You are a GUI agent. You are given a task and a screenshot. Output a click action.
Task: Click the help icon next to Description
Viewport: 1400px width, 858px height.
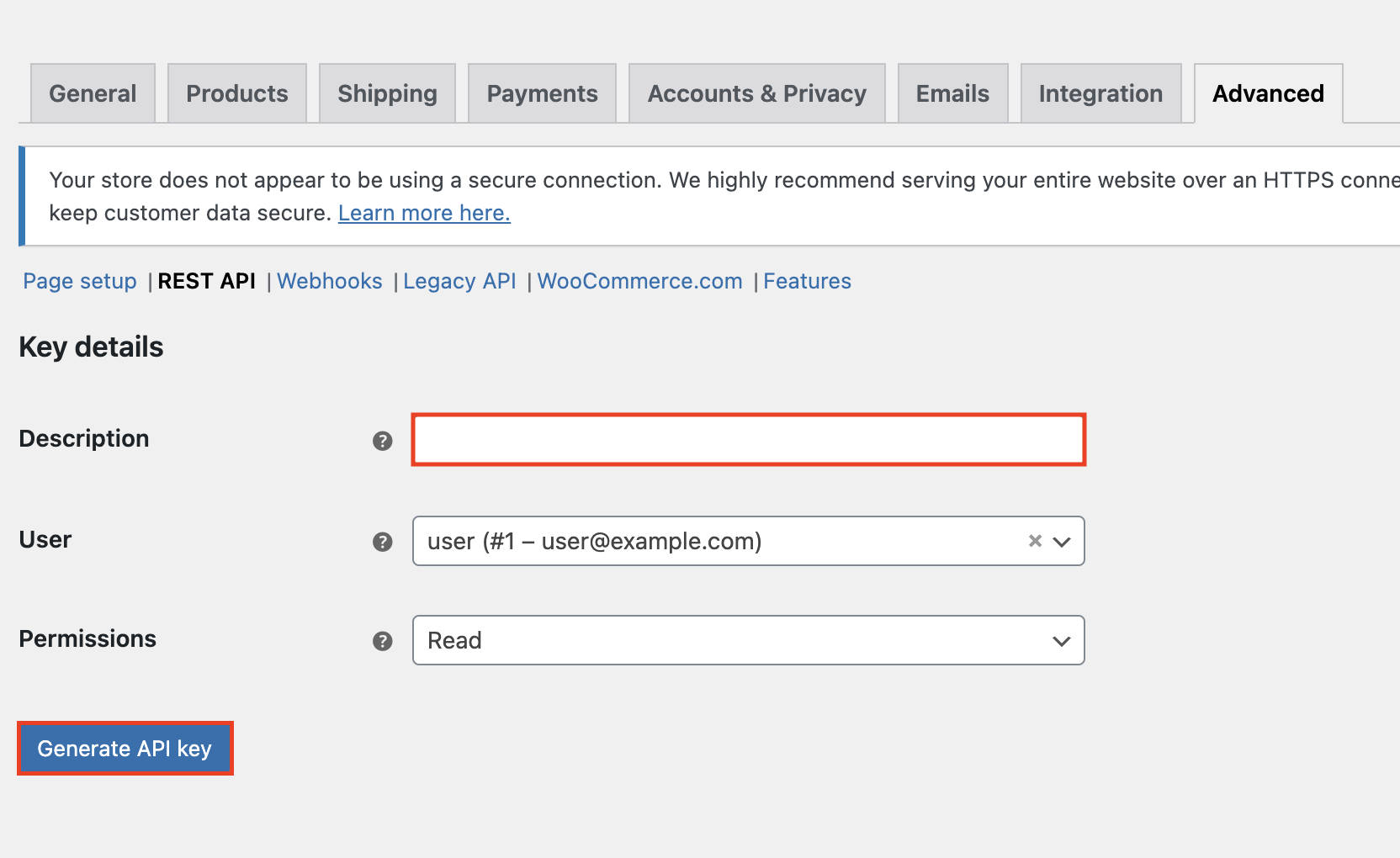pyautogui.click(x=383, y=441)
